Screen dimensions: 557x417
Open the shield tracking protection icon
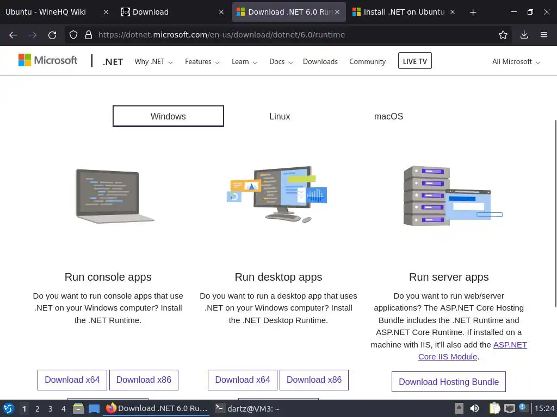pyautogui.click(x=73, y=35)
